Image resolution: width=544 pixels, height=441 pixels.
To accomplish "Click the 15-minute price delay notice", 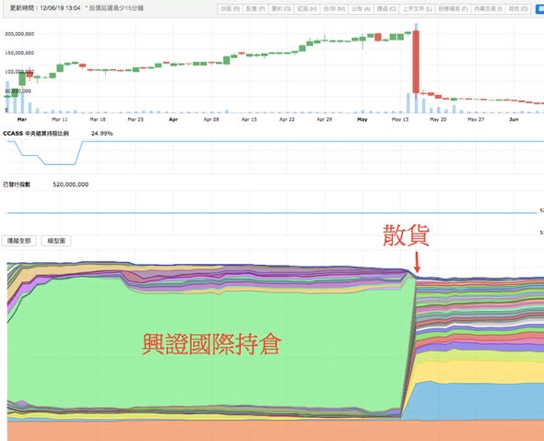I will click(x=115, y=7).
